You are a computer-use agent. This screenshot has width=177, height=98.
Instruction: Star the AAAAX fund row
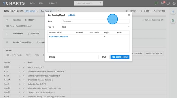pos(19,80)
